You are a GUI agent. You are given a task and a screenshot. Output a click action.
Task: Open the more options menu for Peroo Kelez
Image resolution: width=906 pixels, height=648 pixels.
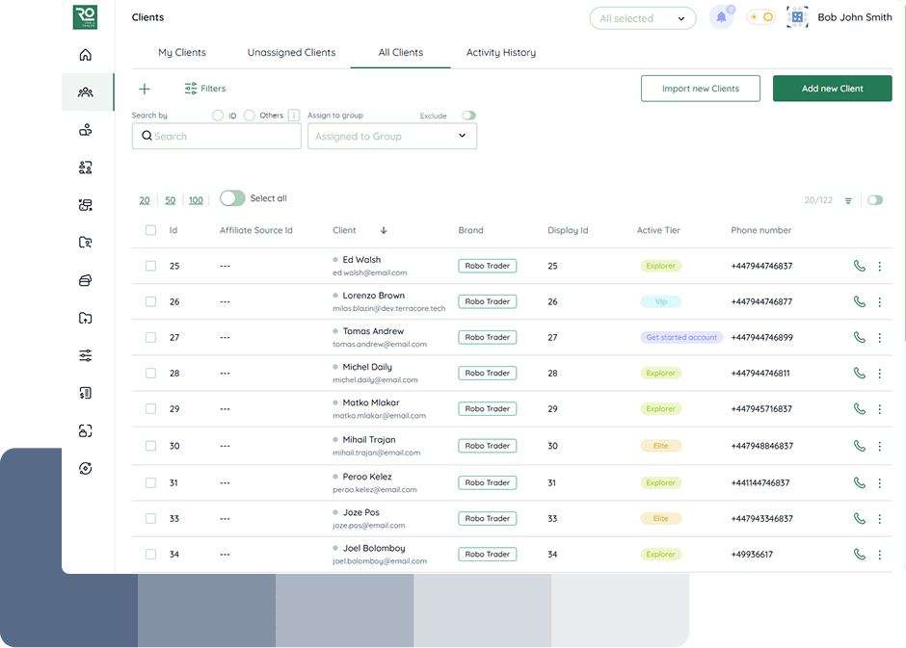(879, 483)
